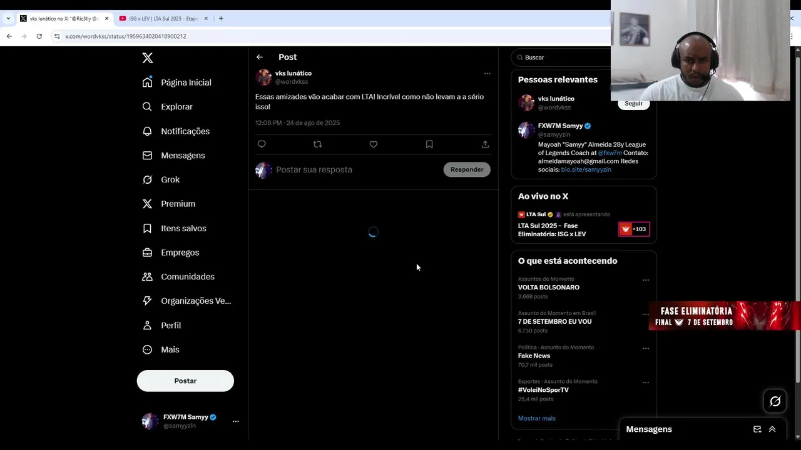Open Notificações in the sidebar
Screen dimensions: 801x450
point(176,131)
